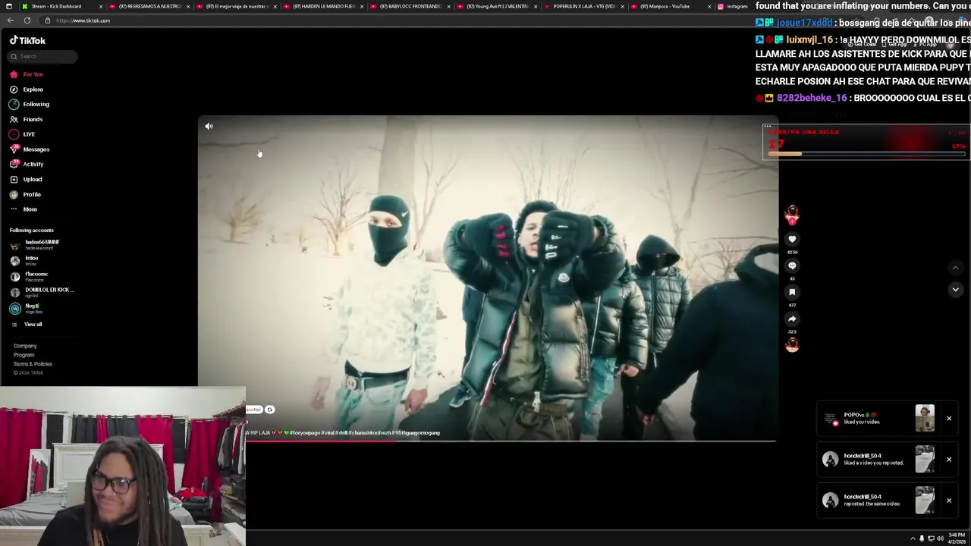971x546 pixels.
Task: Expand the More menu
Action: click(x=24, y=209)
